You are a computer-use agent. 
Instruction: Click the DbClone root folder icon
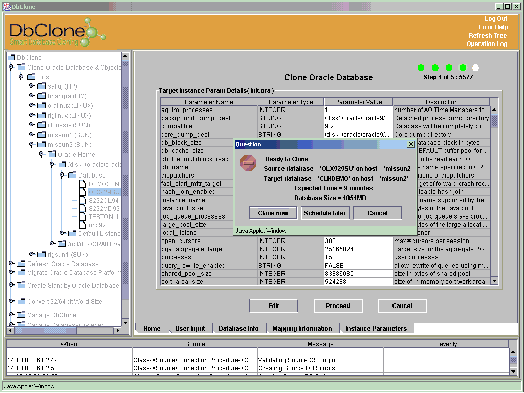pyautogui.click(x=11, y=57)
